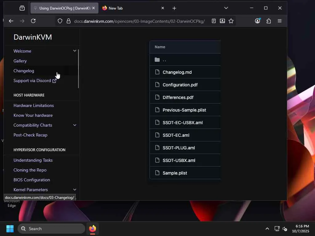315x236 pixels.
Task: Bookmark this page with the star
Action: [x=231, y=21]
